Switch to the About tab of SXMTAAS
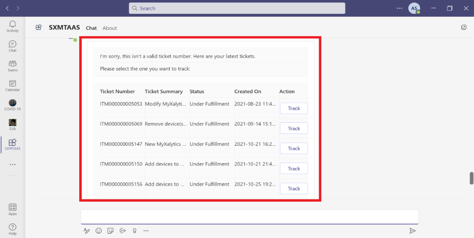The width and height of the screenshot is (474, 238). point(110,28)
